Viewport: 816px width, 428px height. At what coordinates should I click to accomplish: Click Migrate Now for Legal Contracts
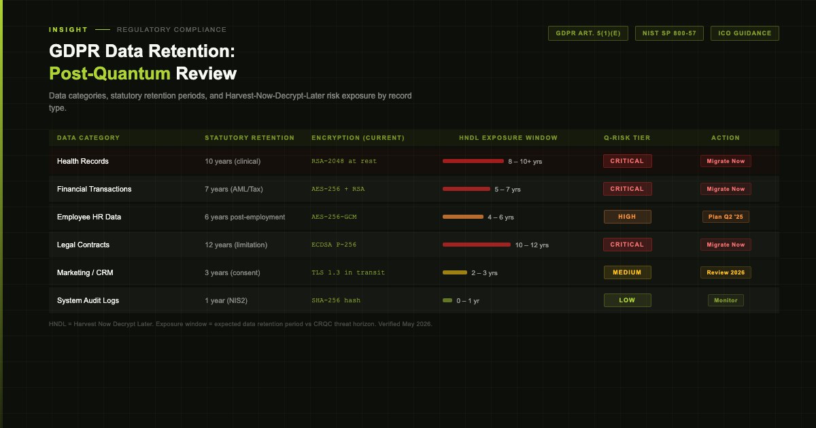[726, 245]
